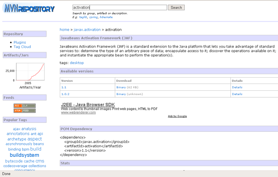The height and width of the screenshot is (177, 278).
Task: Click the 'Popular Tags' sidebar heading
Action: 15,120
